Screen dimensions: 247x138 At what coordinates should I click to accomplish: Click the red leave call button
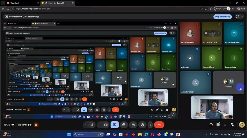(159, 125)
